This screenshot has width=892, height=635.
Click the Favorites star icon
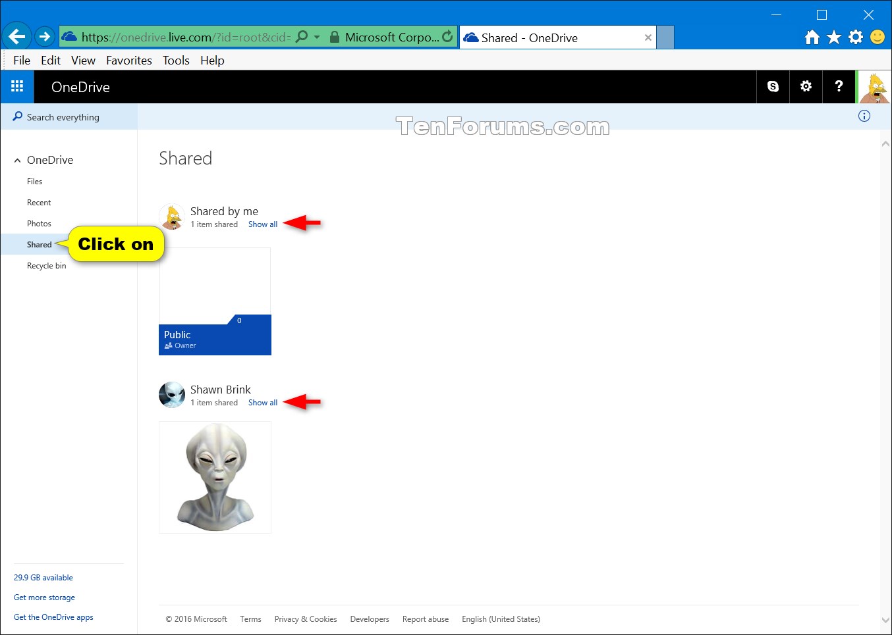coord(834,37)
